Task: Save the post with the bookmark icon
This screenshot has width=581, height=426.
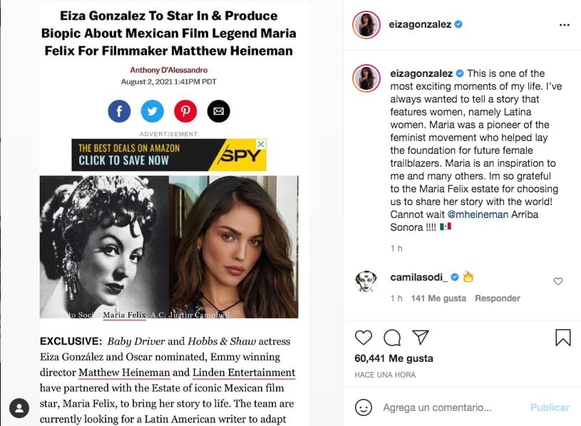Action: (x=562, y=337)
